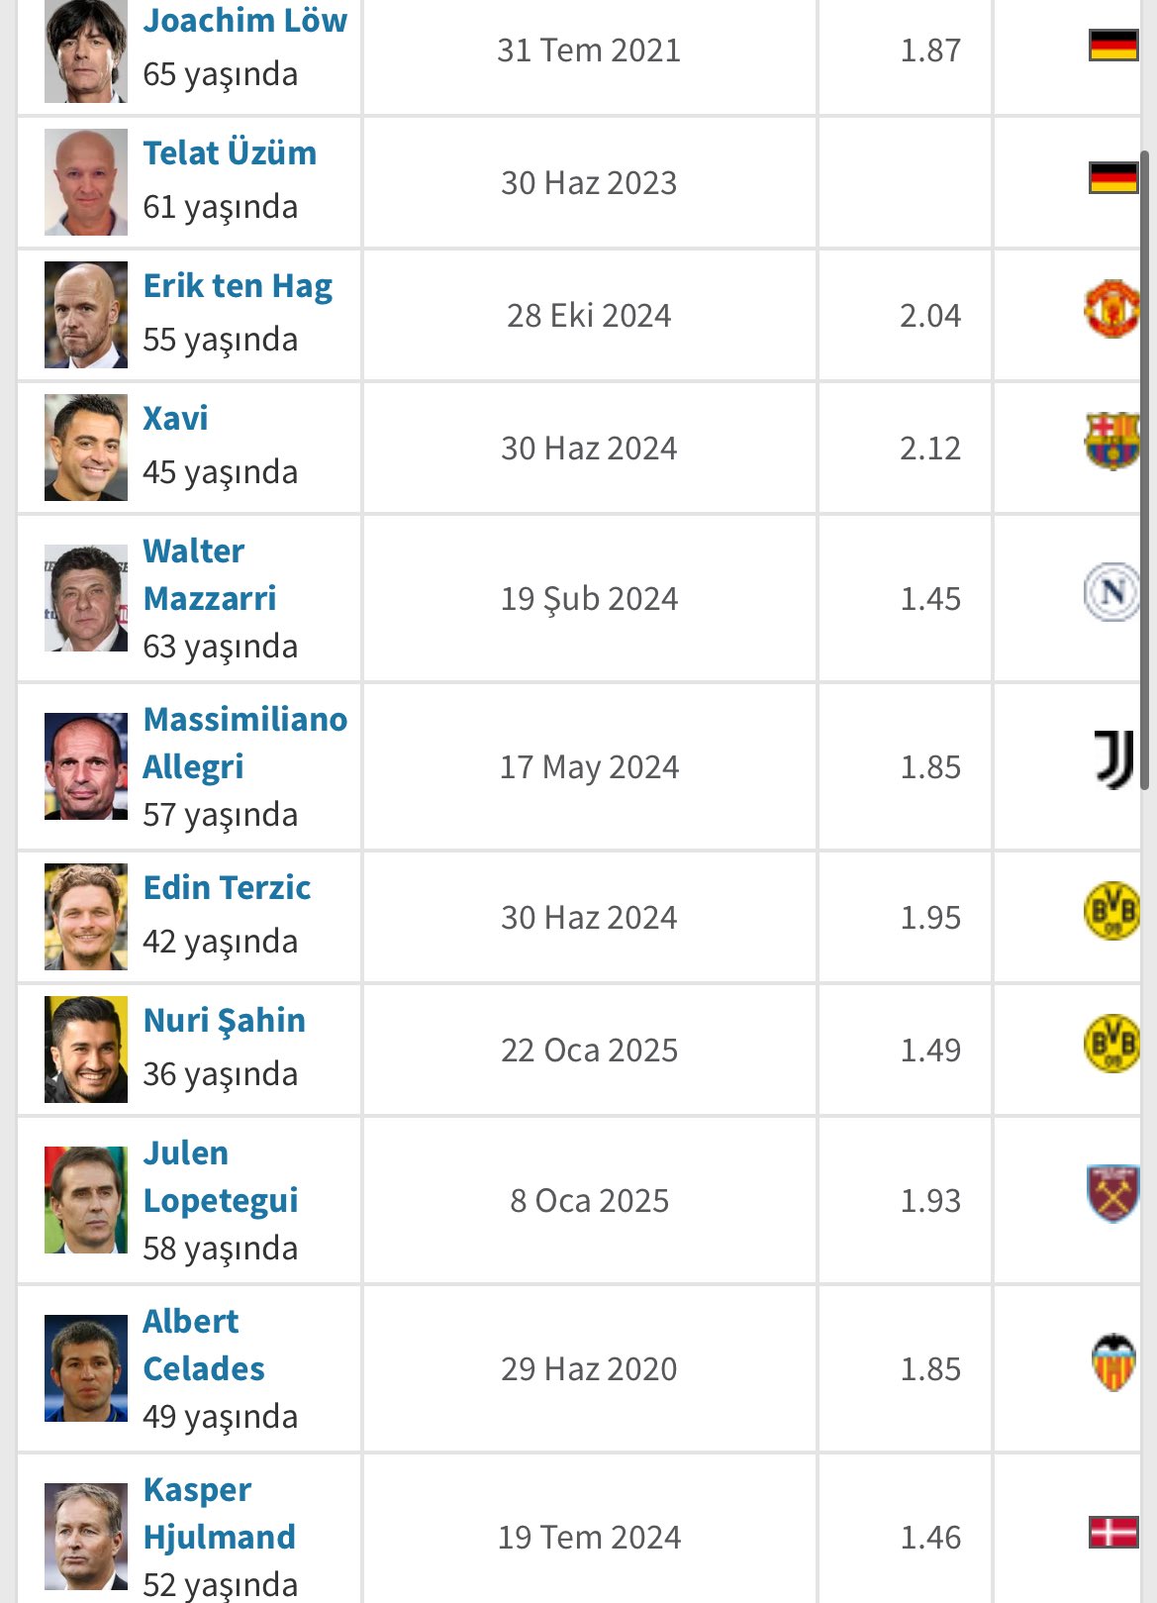Open the Juventus club logo
Viewport: 1157px width, 1603px height.
(x=1114, y=759)
